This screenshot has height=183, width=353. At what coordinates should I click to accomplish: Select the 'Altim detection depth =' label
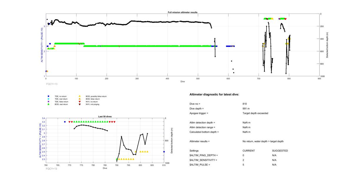point(202,123)
